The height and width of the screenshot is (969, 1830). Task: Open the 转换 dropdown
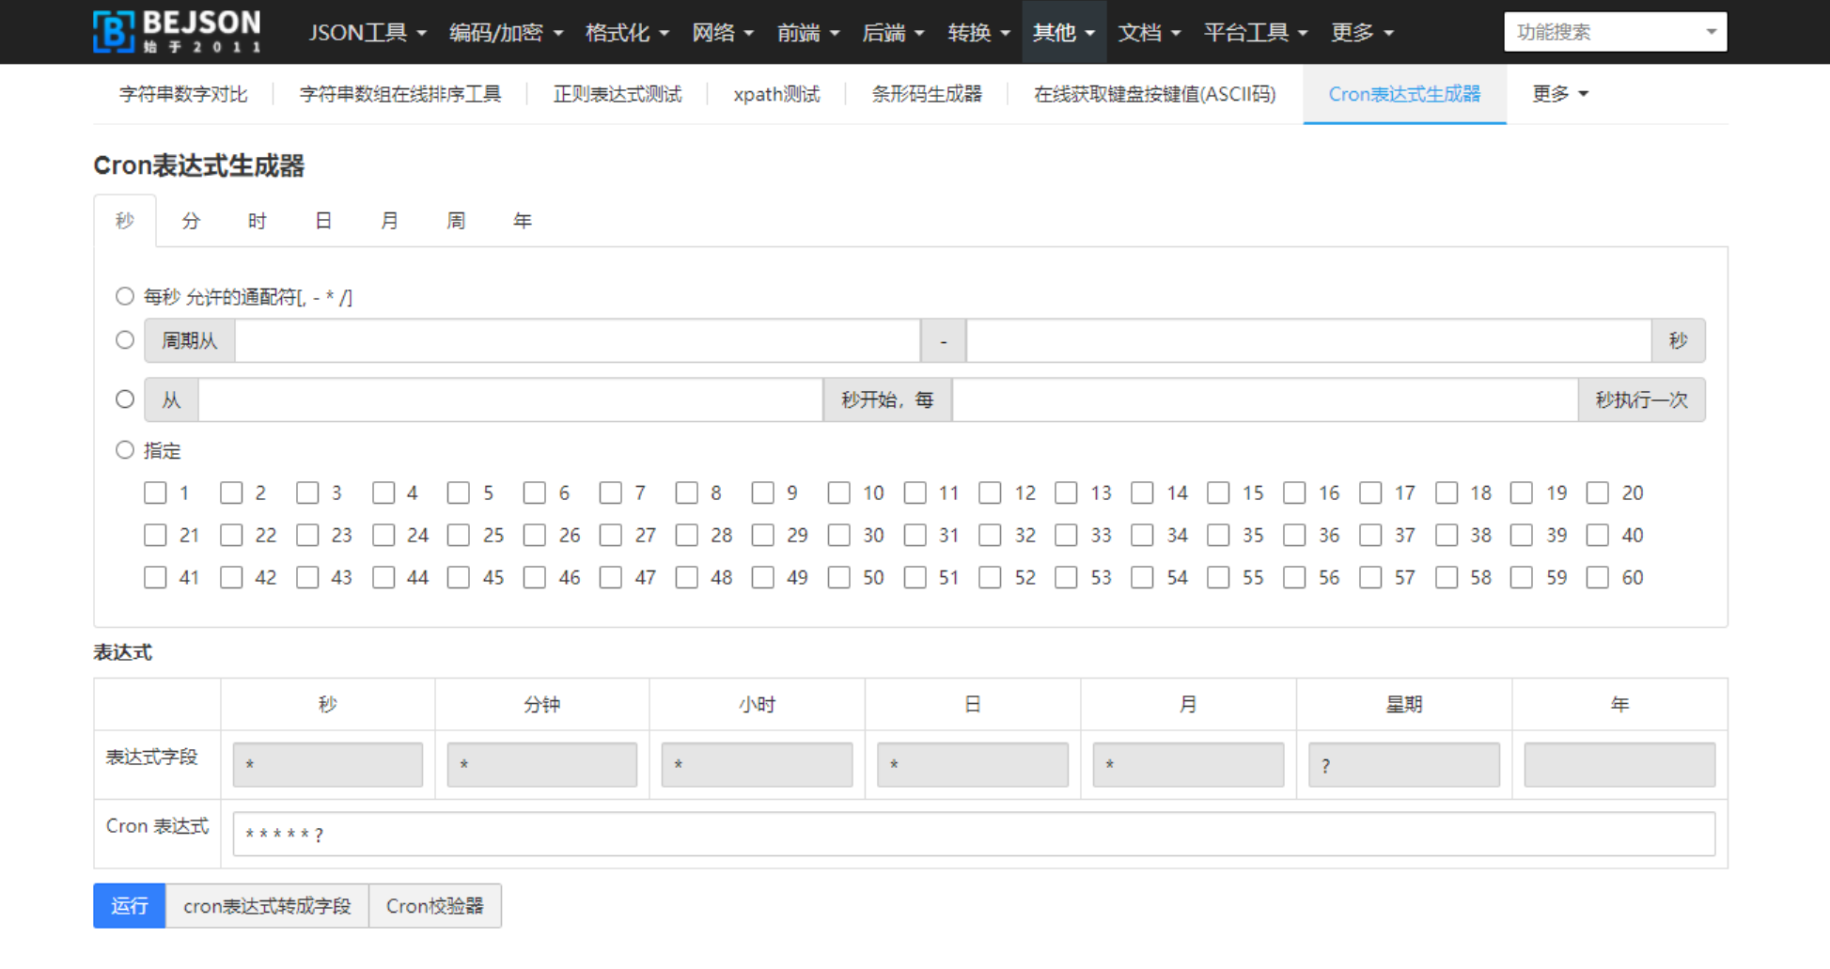pyautogui.click(x=978, y=33)
